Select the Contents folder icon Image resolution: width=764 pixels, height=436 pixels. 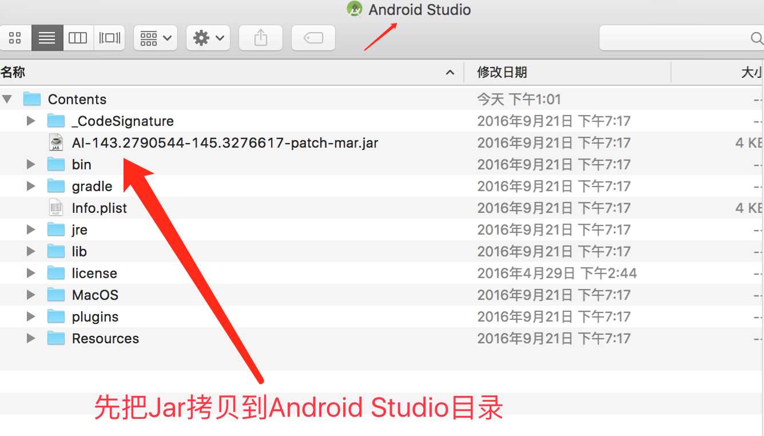[x=32, y=99]
